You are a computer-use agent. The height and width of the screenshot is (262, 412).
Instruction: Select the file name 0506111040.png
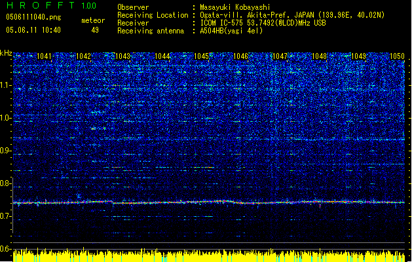(x=33, y=18)
